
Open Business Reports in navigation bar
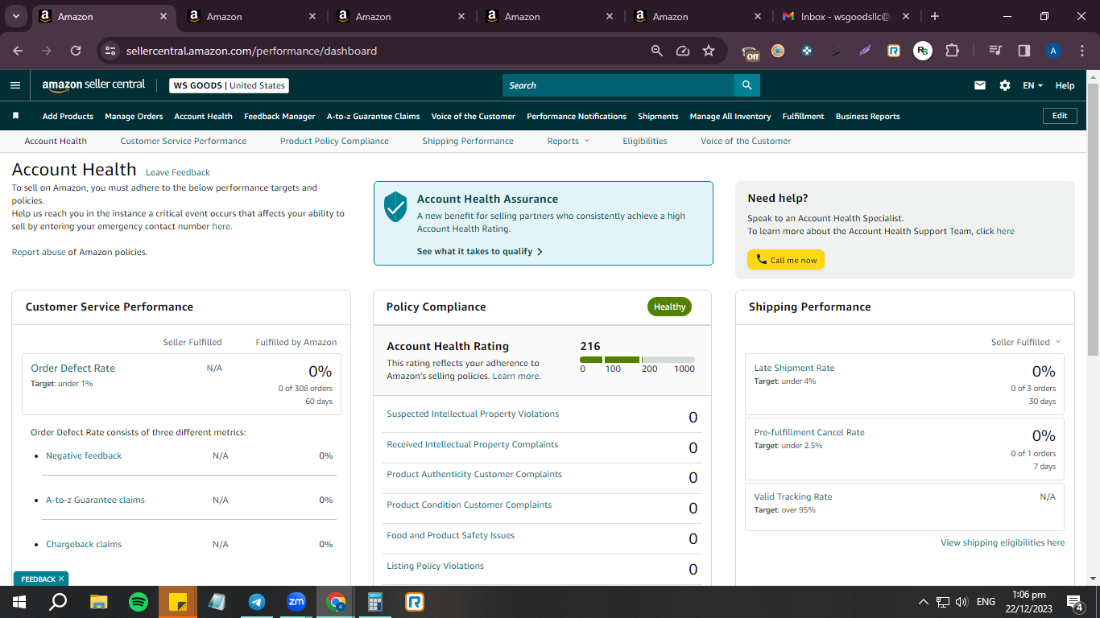867,116
